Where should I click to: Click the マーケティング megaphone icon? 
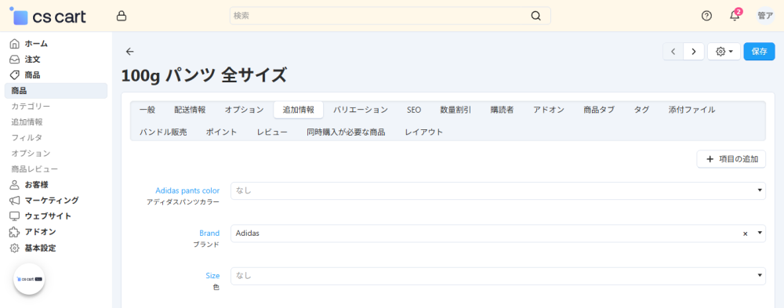pos(15,201)
